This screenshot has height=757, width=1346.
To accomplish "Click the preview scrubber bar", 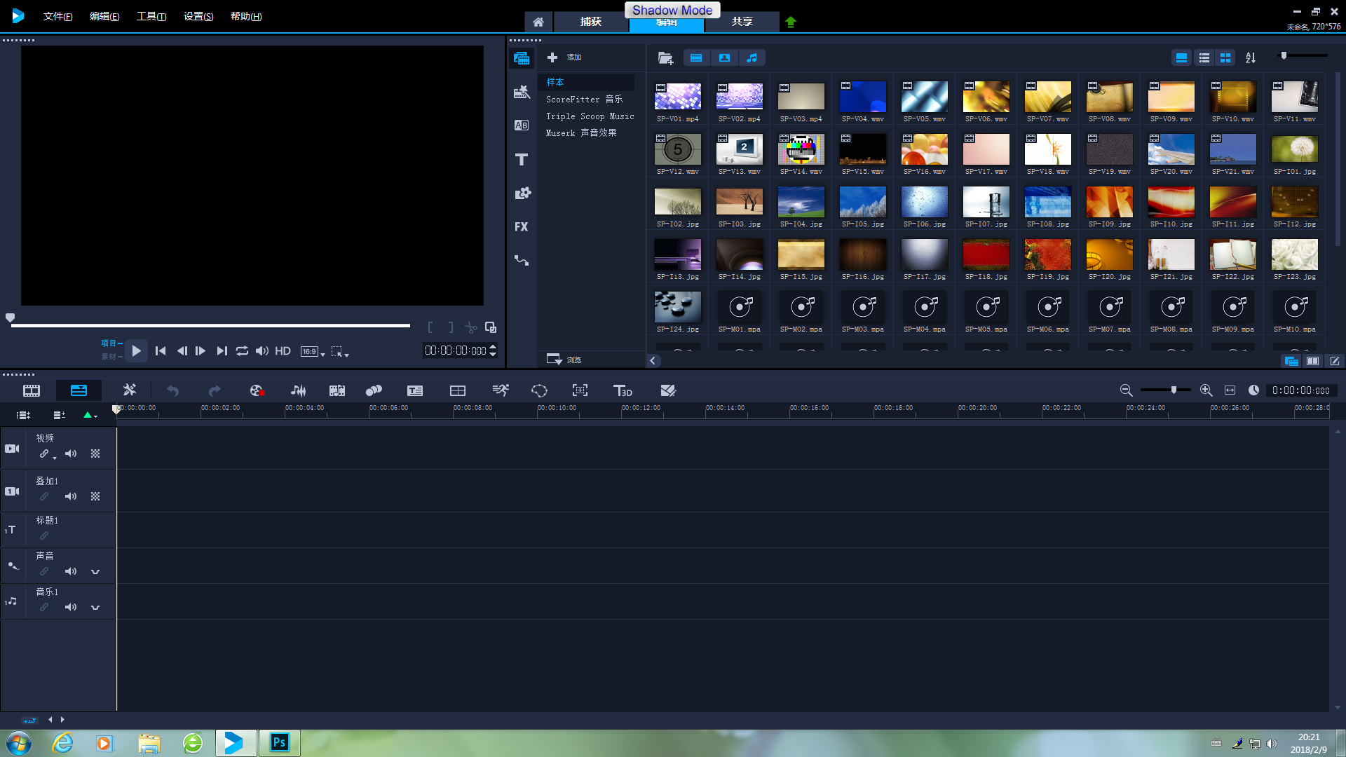I will (x=210, y=325).
